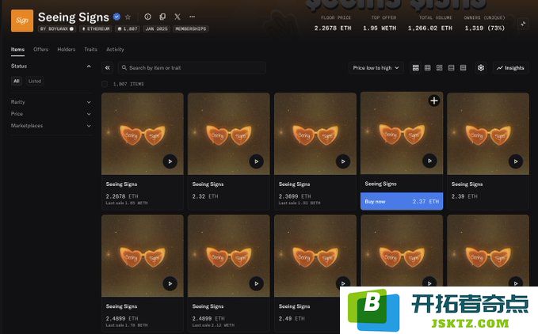
Task: Click the copy icon in the header
Action: (x=162, y=17)
